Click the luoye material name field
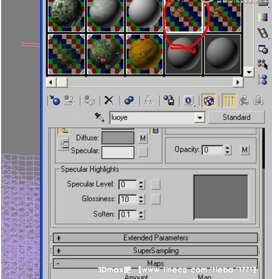Screen dimensions: 272x279 tap(153, 117)
